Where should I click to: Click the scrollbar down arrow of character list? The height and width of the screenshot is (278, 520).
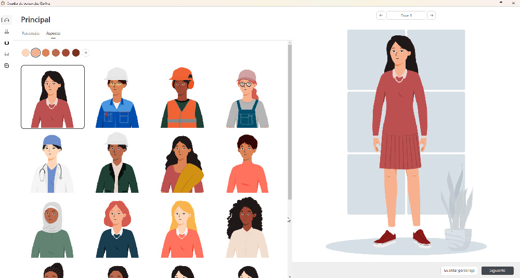point(290,276)
